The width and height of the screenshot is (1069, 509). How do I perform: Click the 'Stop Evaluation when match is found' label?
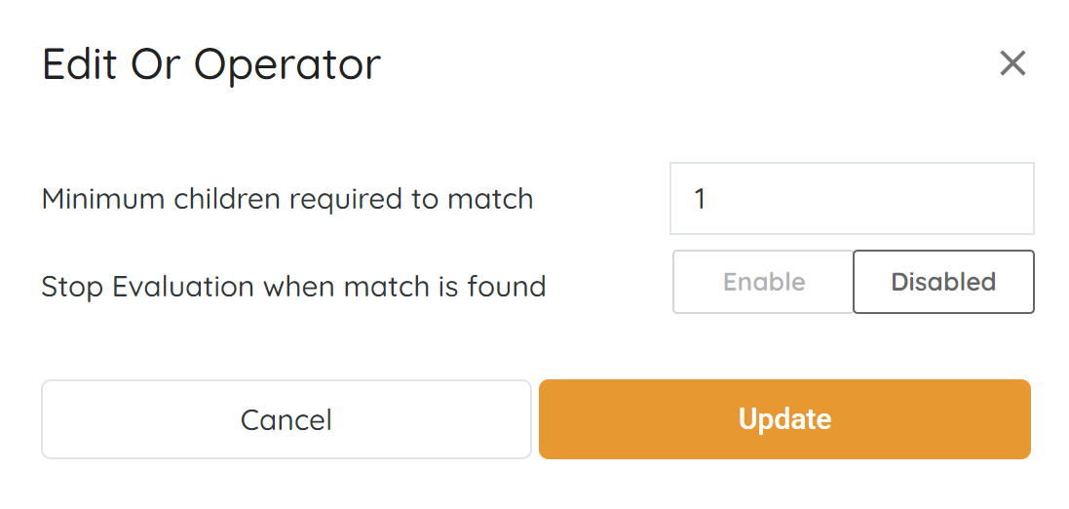coord(293,288)
